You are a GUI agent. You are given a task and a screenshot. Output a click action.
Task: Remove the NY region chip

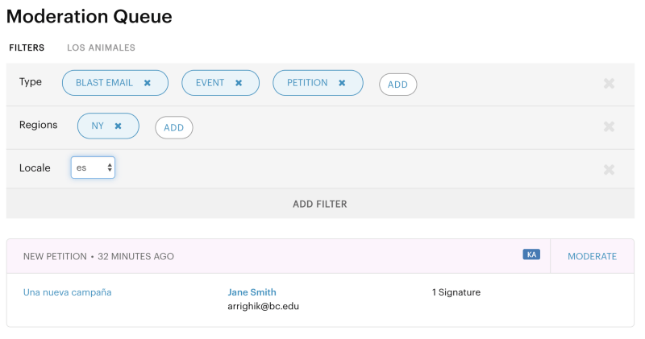pyautogui.click(x=118, y=126)
